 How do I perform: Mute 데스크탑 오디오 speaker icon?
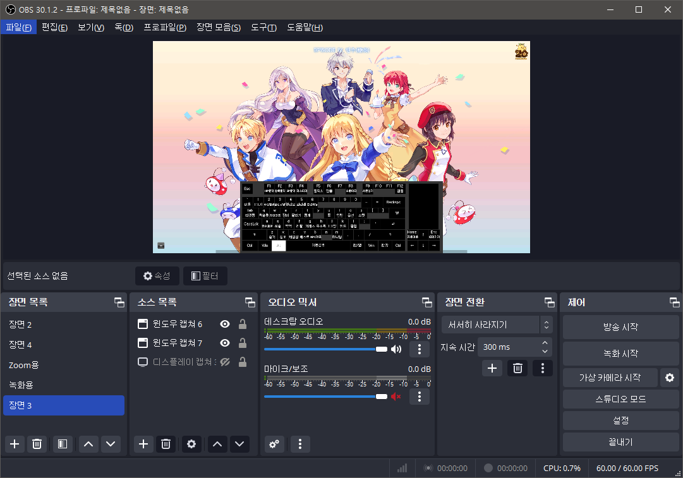(x=396, y=349)
